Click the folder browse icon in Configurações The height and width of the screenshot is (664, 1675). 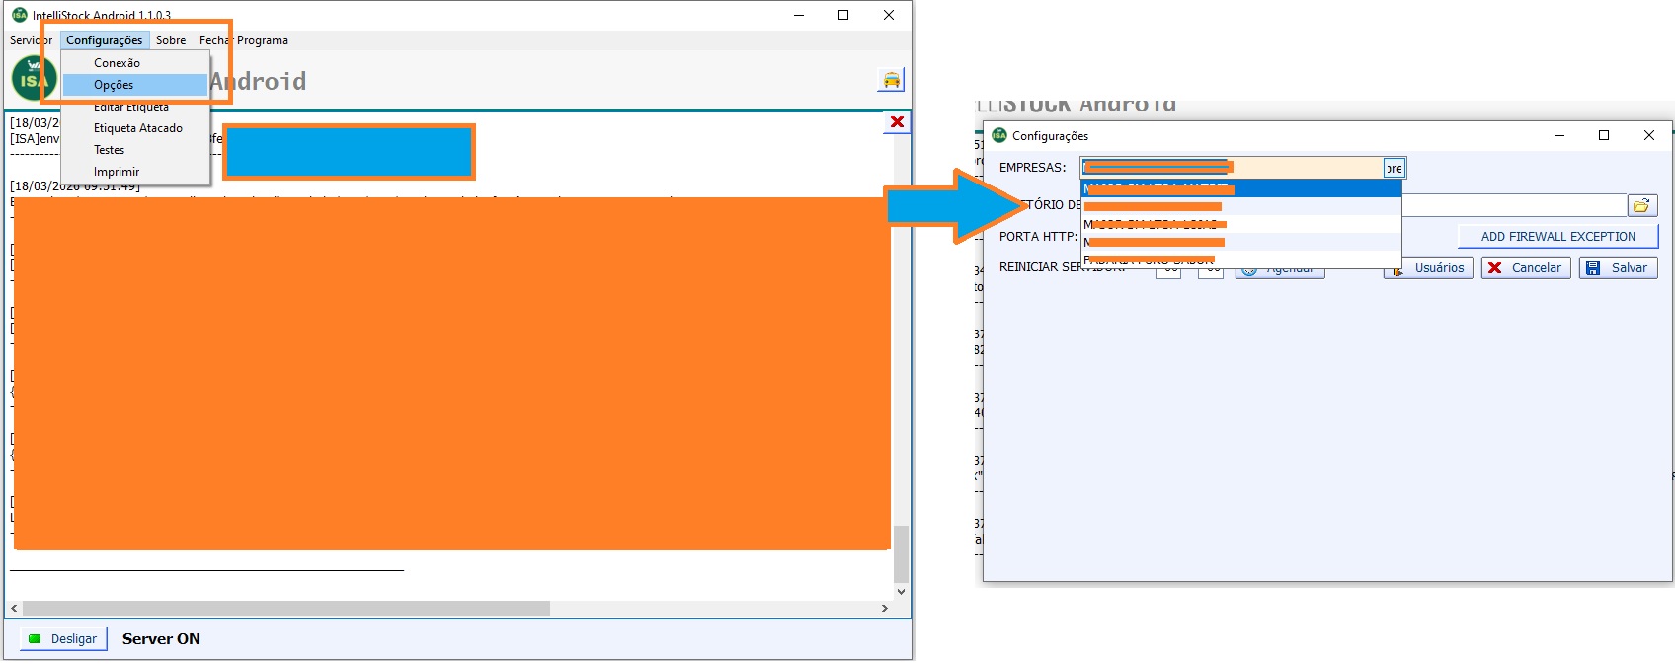pos(1641,205)
